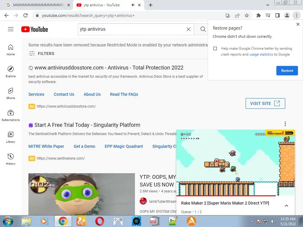Click the YouTube logo
303x227 pixels.
(35, 29)
